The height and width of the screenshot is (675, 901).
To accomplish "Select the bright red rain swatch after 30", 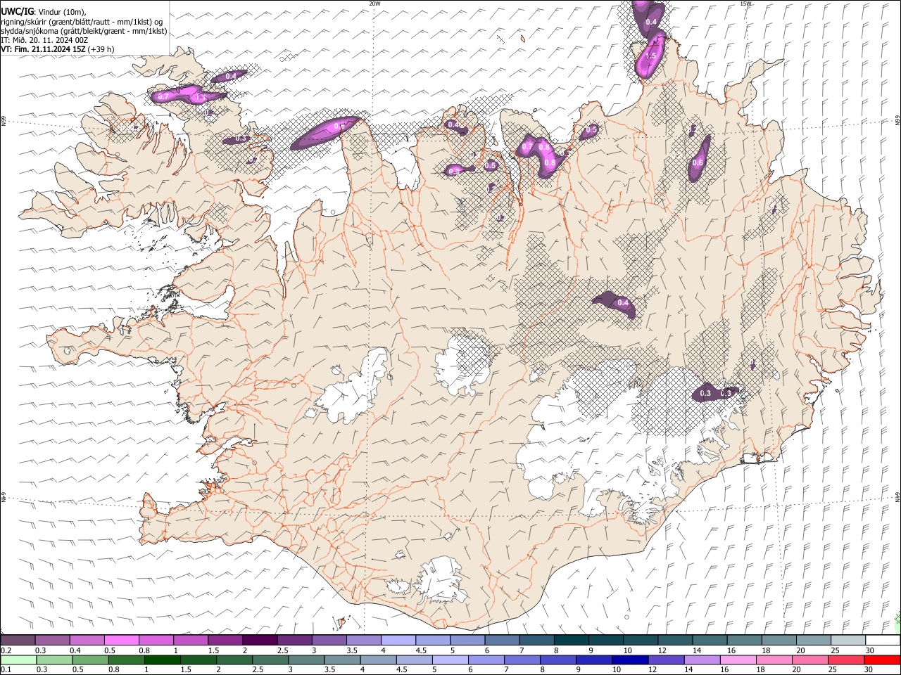I will pos(881,660).
